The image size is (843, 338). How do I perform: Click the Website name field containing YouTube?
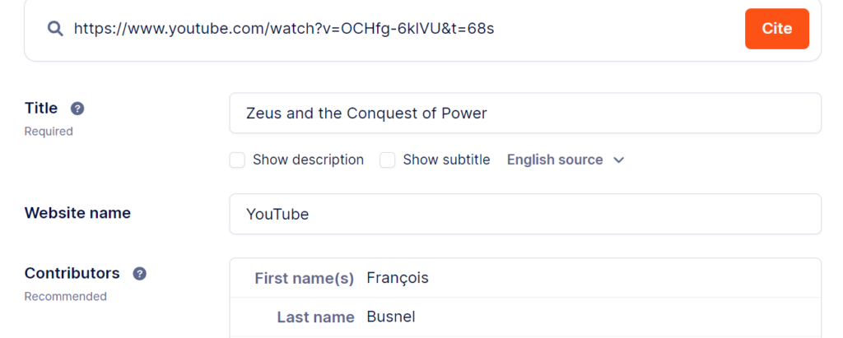coord(525,214)
